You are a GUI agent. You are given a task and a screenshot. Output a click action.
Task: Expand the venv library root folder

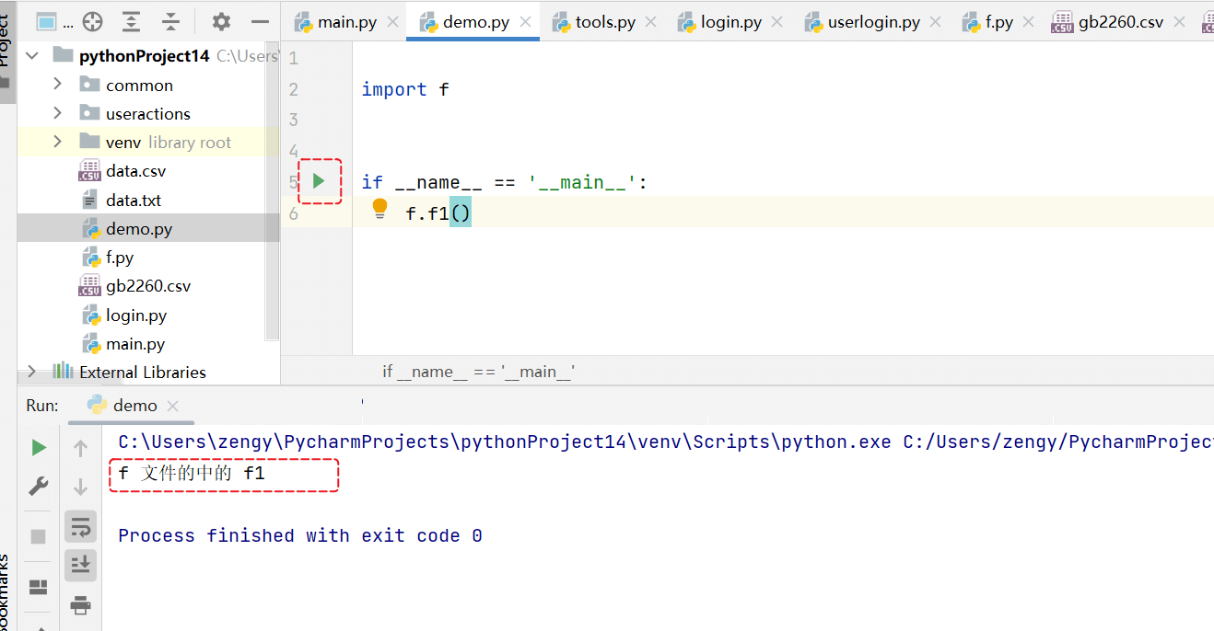[58, 142]
